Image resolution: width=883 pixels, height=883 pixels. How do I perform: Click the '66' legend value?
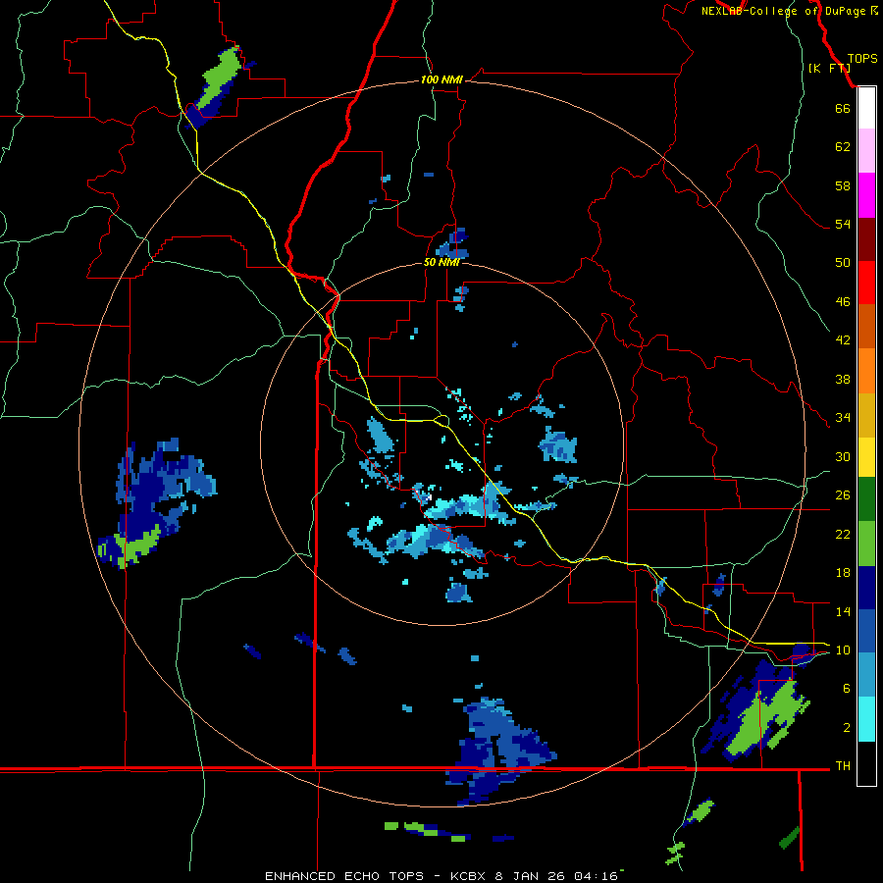pos(843,108)
